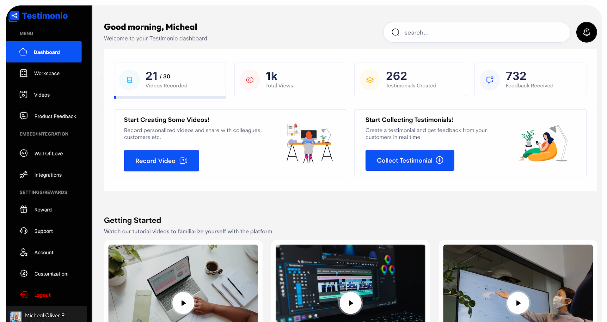Click the Collect Testimonial button
The image size is (607, 322).
(x=410, y=160)
